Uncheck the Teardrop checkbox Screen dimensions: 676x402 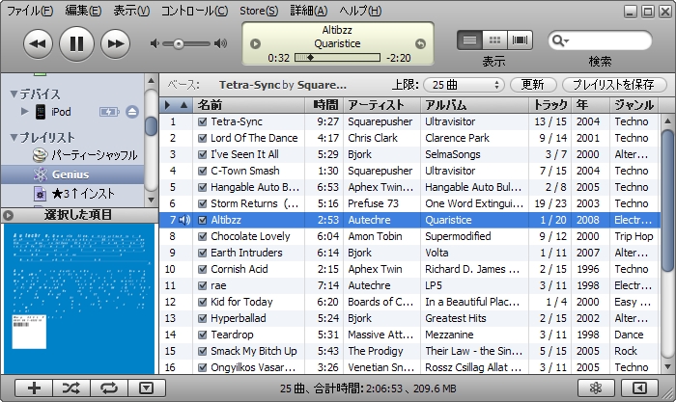point(202,335)
